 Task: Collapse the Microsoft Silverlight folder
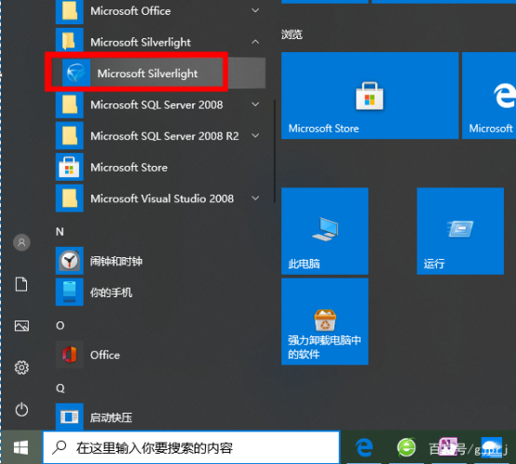[x=255, y=42]
